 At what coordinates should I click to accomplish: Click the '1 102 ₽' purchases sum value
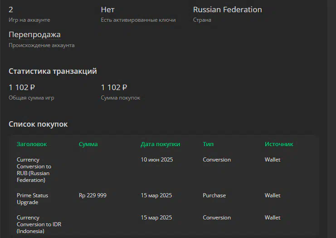pyautogui.click(x=114, y=87)
